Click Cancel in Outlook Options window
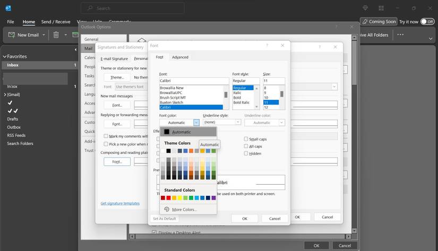The image size is (438, 251). (x=345, y=245)
